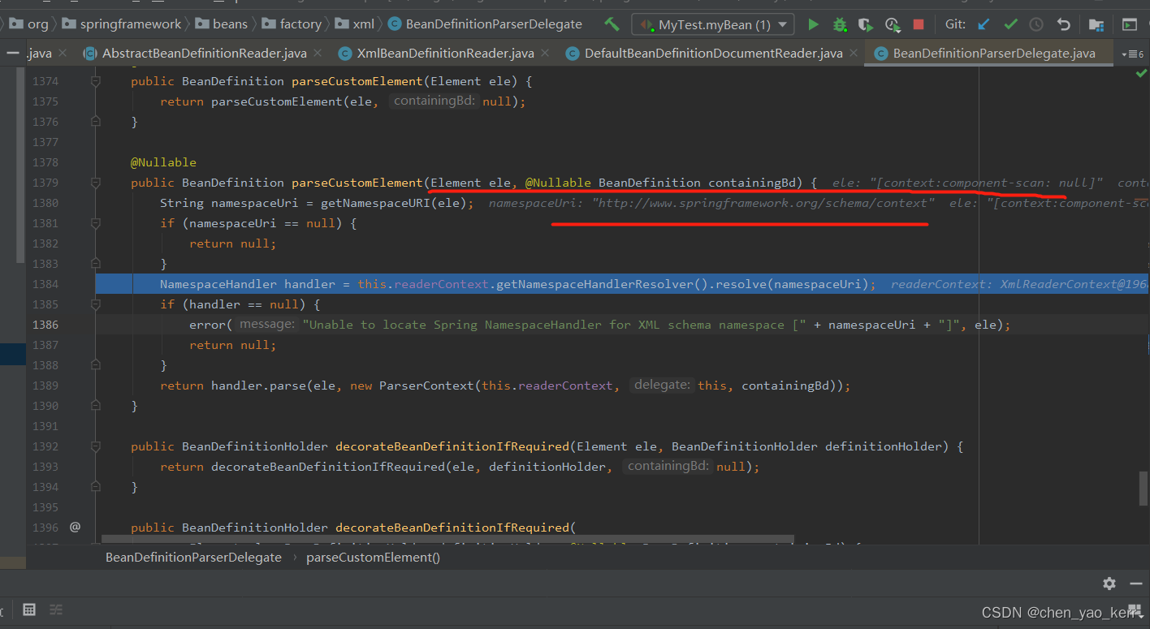Switch to DefaultBeanDefinitionDocumentReader.java tab
Viewport: 1150px width, 629px height.
click(x=713, y=54)
